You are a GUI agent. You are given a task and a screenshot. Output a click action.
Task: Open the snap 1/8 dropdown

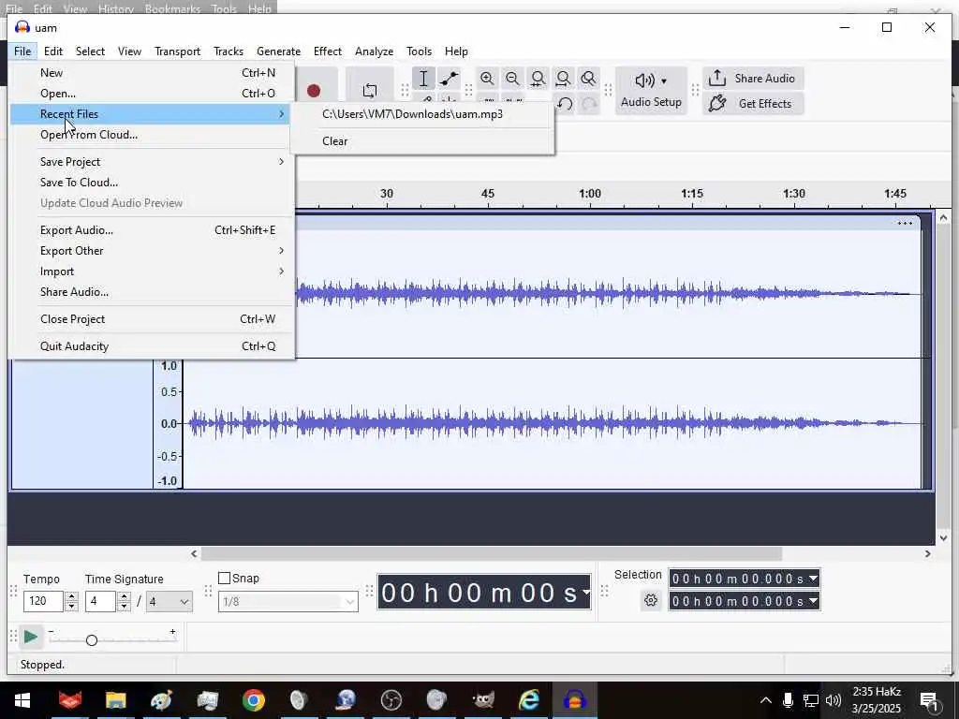click(x=288, y=602)
